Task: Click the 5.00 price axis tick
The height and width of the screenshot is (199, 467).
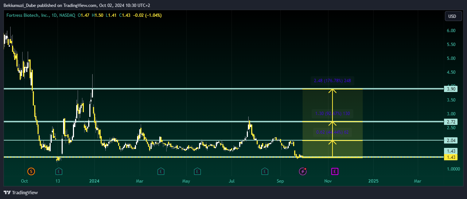Action: pyautogui.click(x=451, y=58)
